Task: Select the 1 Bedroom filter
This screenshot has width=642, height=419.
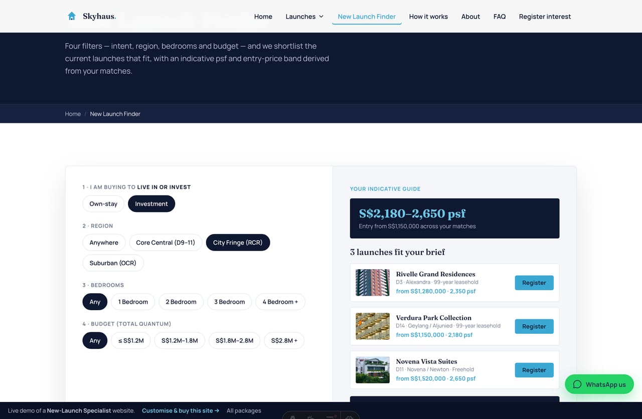Action: tap(133, 302)
